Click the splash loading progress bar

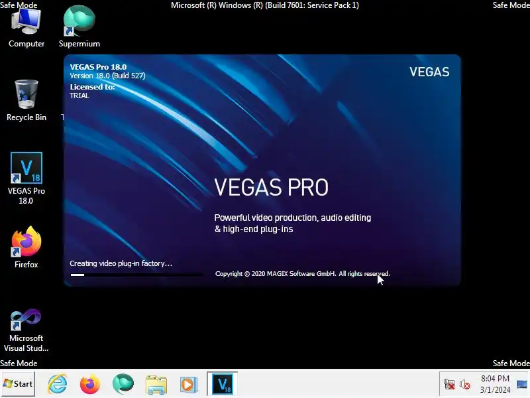(136, 275)
